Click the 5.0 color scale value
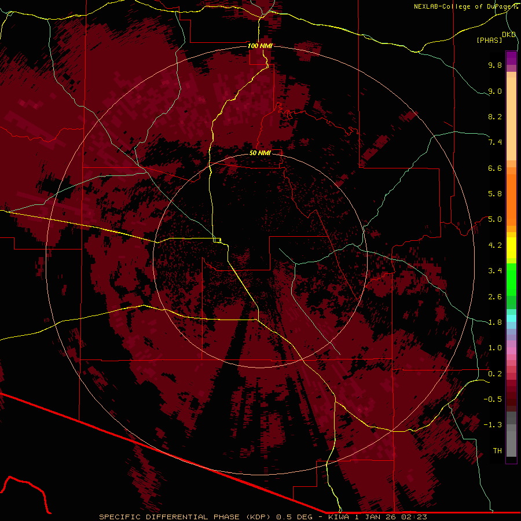 (495, 219)
